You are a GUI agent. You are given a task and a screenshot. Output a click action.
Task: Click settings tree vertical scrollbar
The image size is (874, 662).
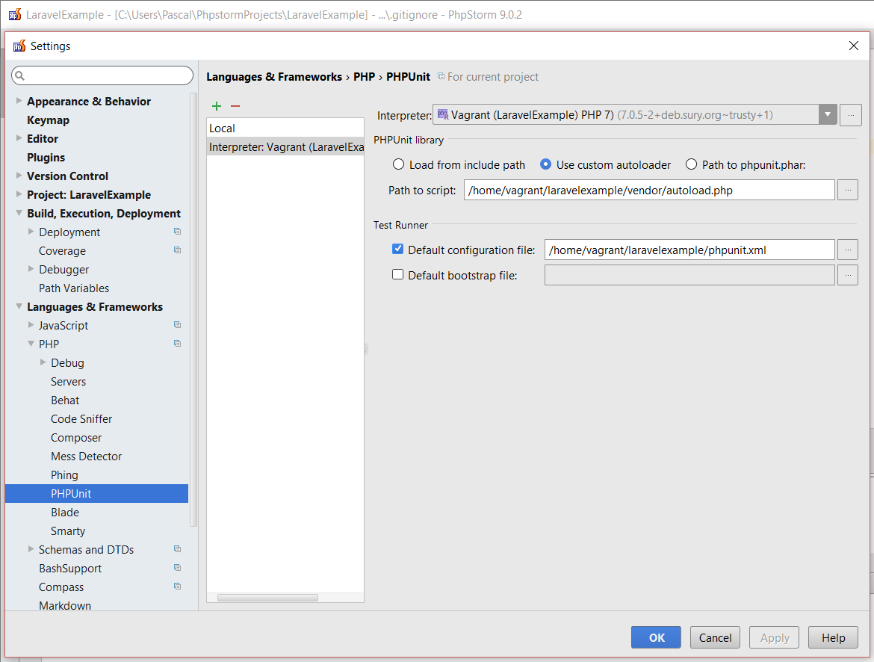pyautogui.click(x=193, y=309)
